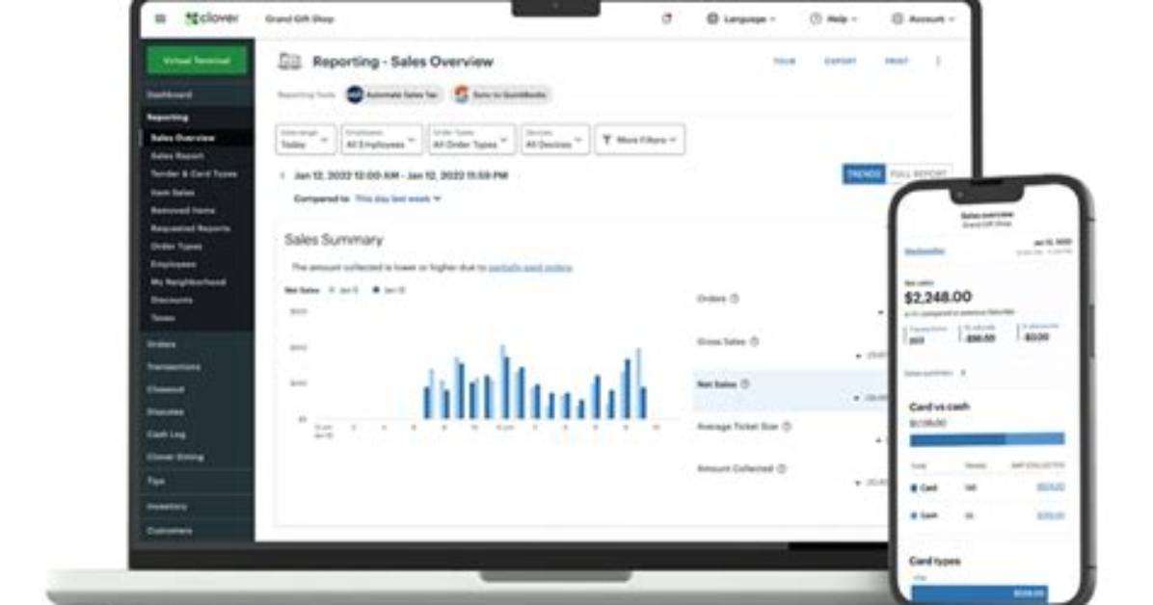Select Sales Overview in the sidebar
This screenshot has height=605, width=1153.
[x=182, y=138]
